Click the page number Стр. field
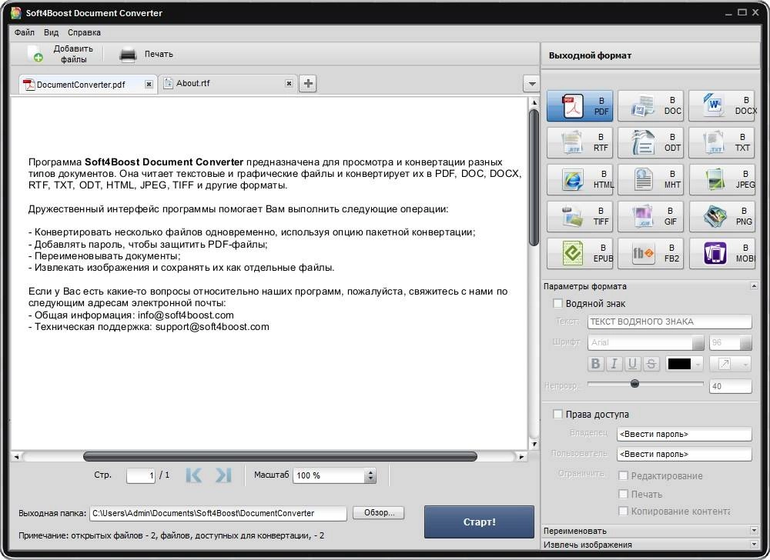 point(141,475)
